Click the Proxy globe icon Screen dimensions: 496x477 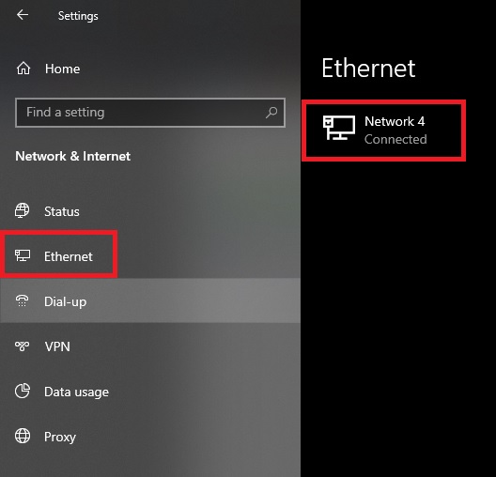coord(23,436)
